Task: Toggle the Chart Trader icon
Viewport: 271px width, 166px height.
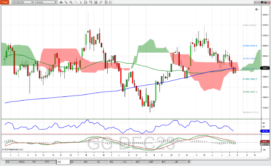Action: pyautogui.click(x=91, y=2)
